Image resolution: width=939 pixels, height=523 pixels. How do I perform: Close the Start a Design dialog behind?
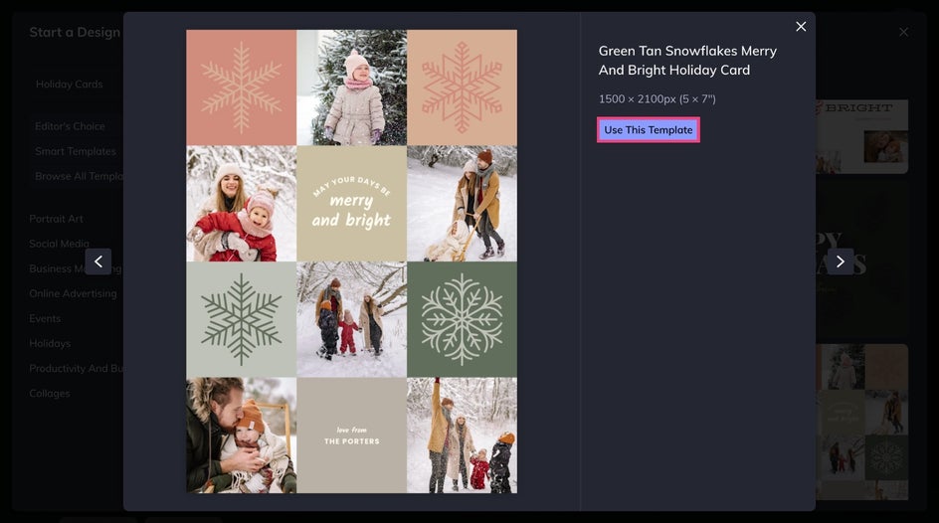tap(903, 32)
